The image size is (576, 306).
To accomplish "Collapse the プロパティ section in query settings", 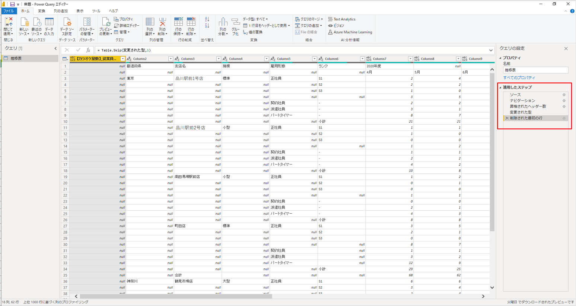I will 500,58.
